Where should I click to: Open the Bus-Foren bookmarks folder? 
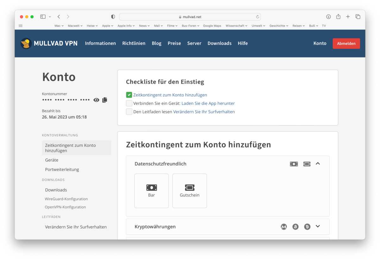click(190, 26)
